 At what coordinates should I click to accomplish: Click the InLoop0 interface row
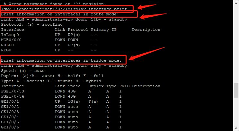coord(49,35)
